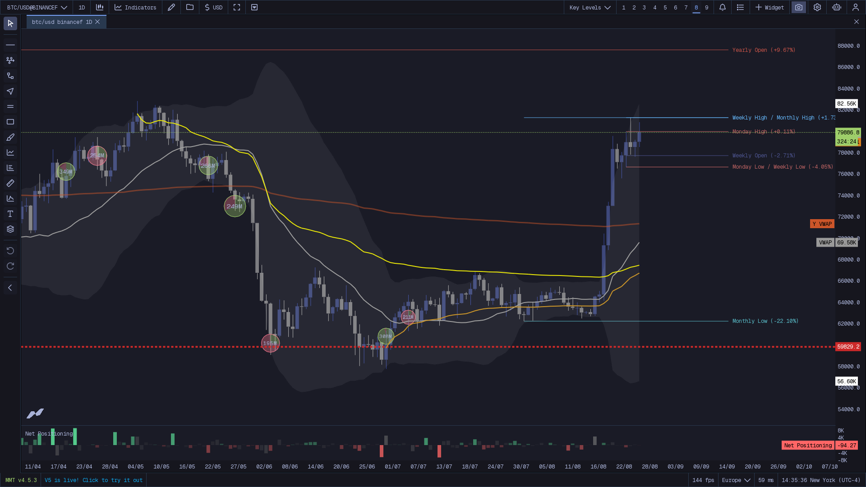Screen dimensions: 866x487
Task: Click the 195M volume bubble marker
Action: (x=270, y=344)
